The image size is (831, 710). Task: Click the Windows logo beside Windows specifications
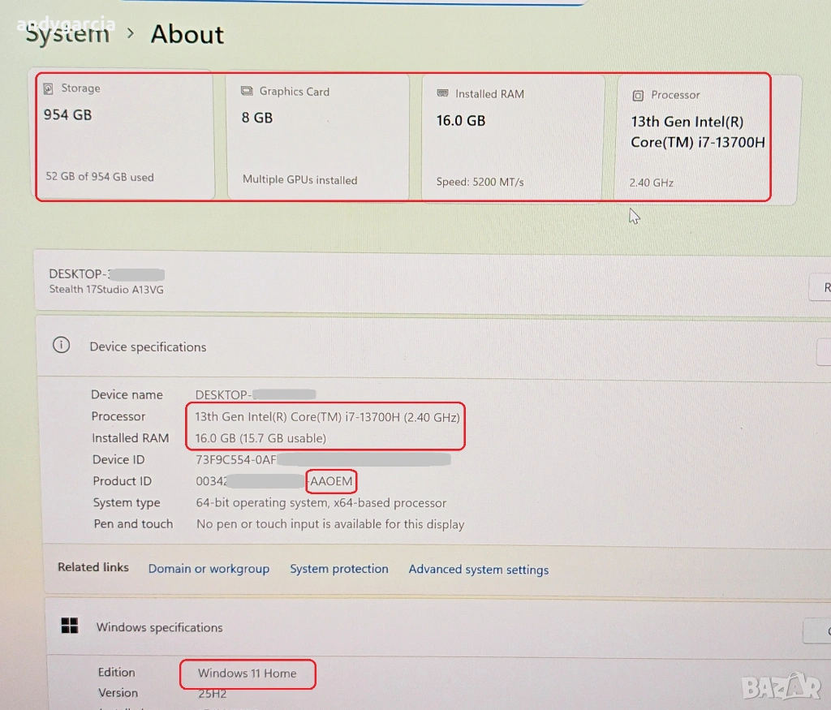pos(71,626)
